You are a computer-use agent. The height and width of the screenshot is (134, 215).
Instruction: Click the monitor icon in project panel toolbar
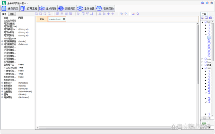click(206, 18)
